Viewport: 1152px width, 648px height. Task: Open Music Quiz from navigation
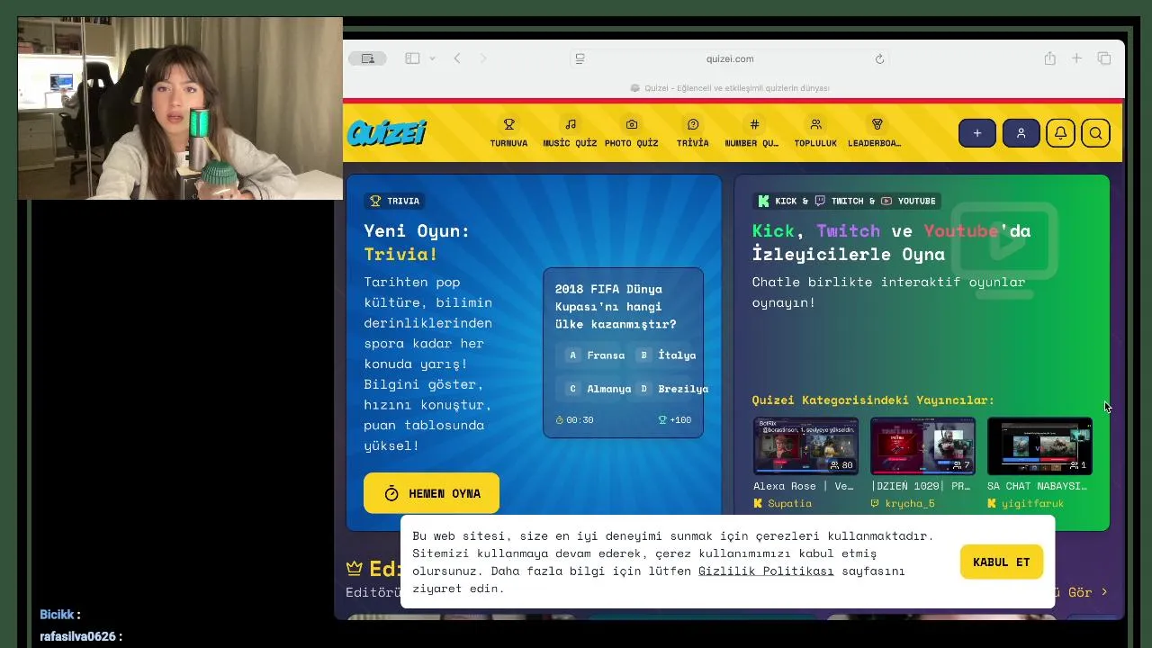tap(570, 133)
